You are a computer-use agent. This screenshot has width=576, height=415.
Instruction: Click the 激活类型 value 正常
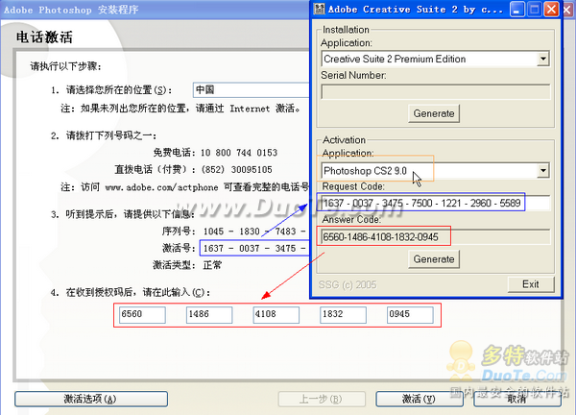tap(212, 265)
